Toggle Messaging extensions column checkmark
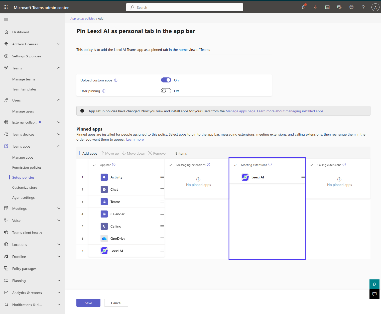 (171, 165)
